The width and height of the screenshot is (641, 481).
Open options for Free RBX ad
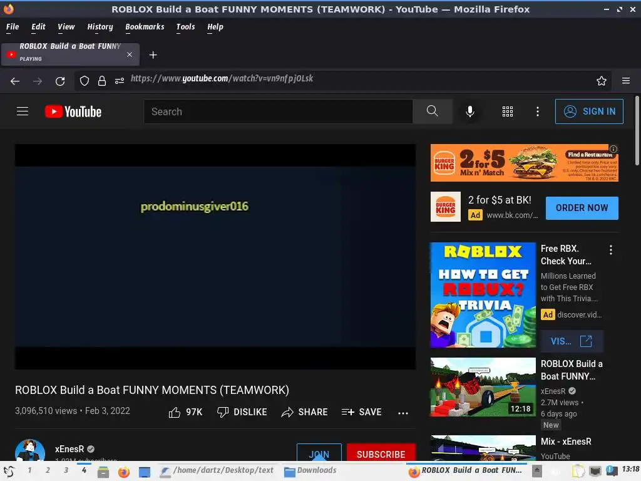pos(611,250)
